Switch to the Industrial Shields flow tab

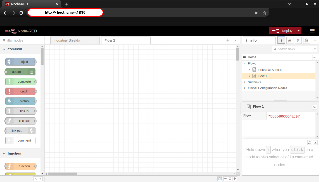point(75,40)
